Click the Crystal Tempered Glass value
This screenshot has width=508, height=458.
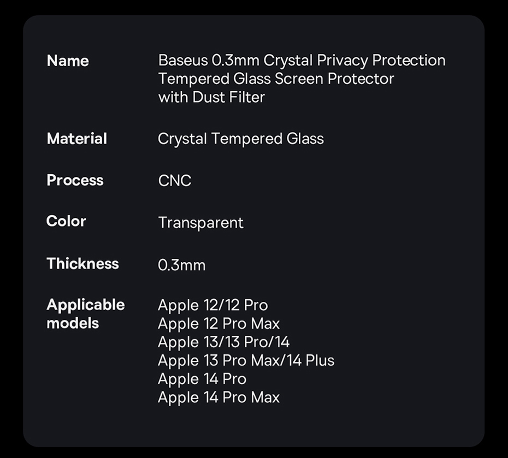click(x=241, y=139)
